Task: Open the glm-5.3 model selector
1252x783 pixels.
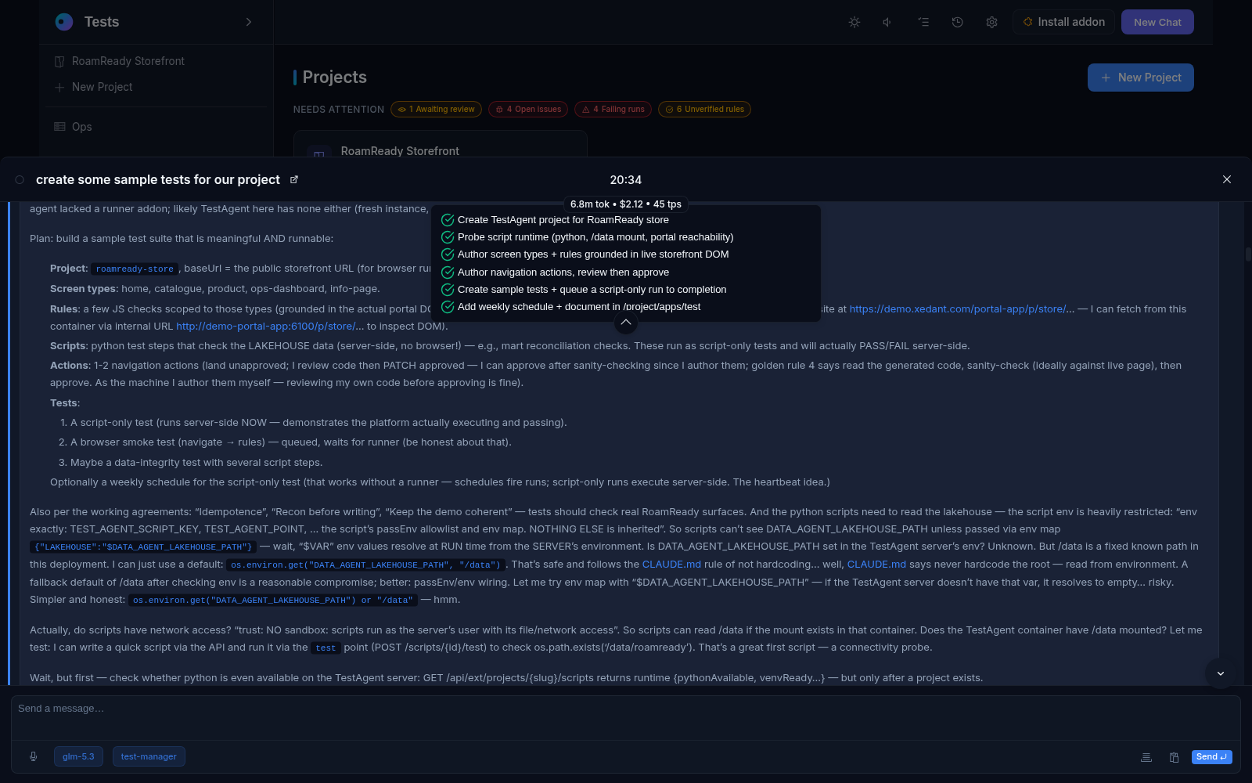Action: [78, 756]
